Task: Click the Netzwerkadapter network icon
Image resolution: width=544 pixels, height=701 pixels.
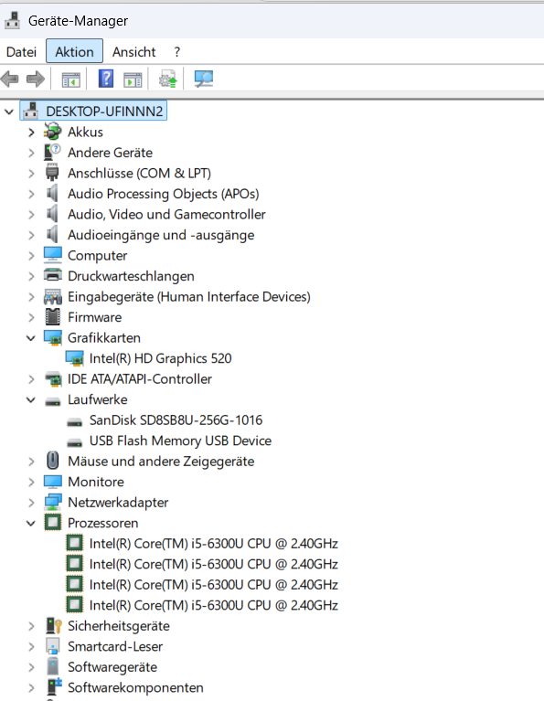Action: pos(53,502)
